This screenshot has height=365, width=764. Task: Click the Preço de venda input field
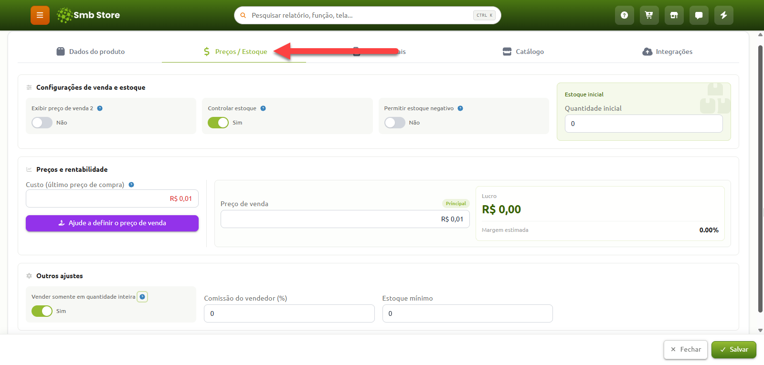[x=345, y=219]
